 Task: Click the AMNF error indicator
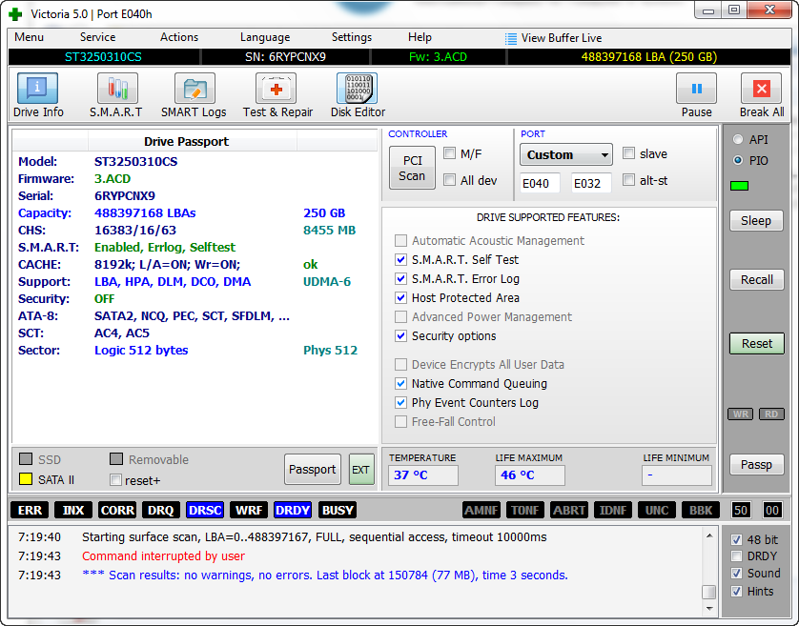click(481, 510)
